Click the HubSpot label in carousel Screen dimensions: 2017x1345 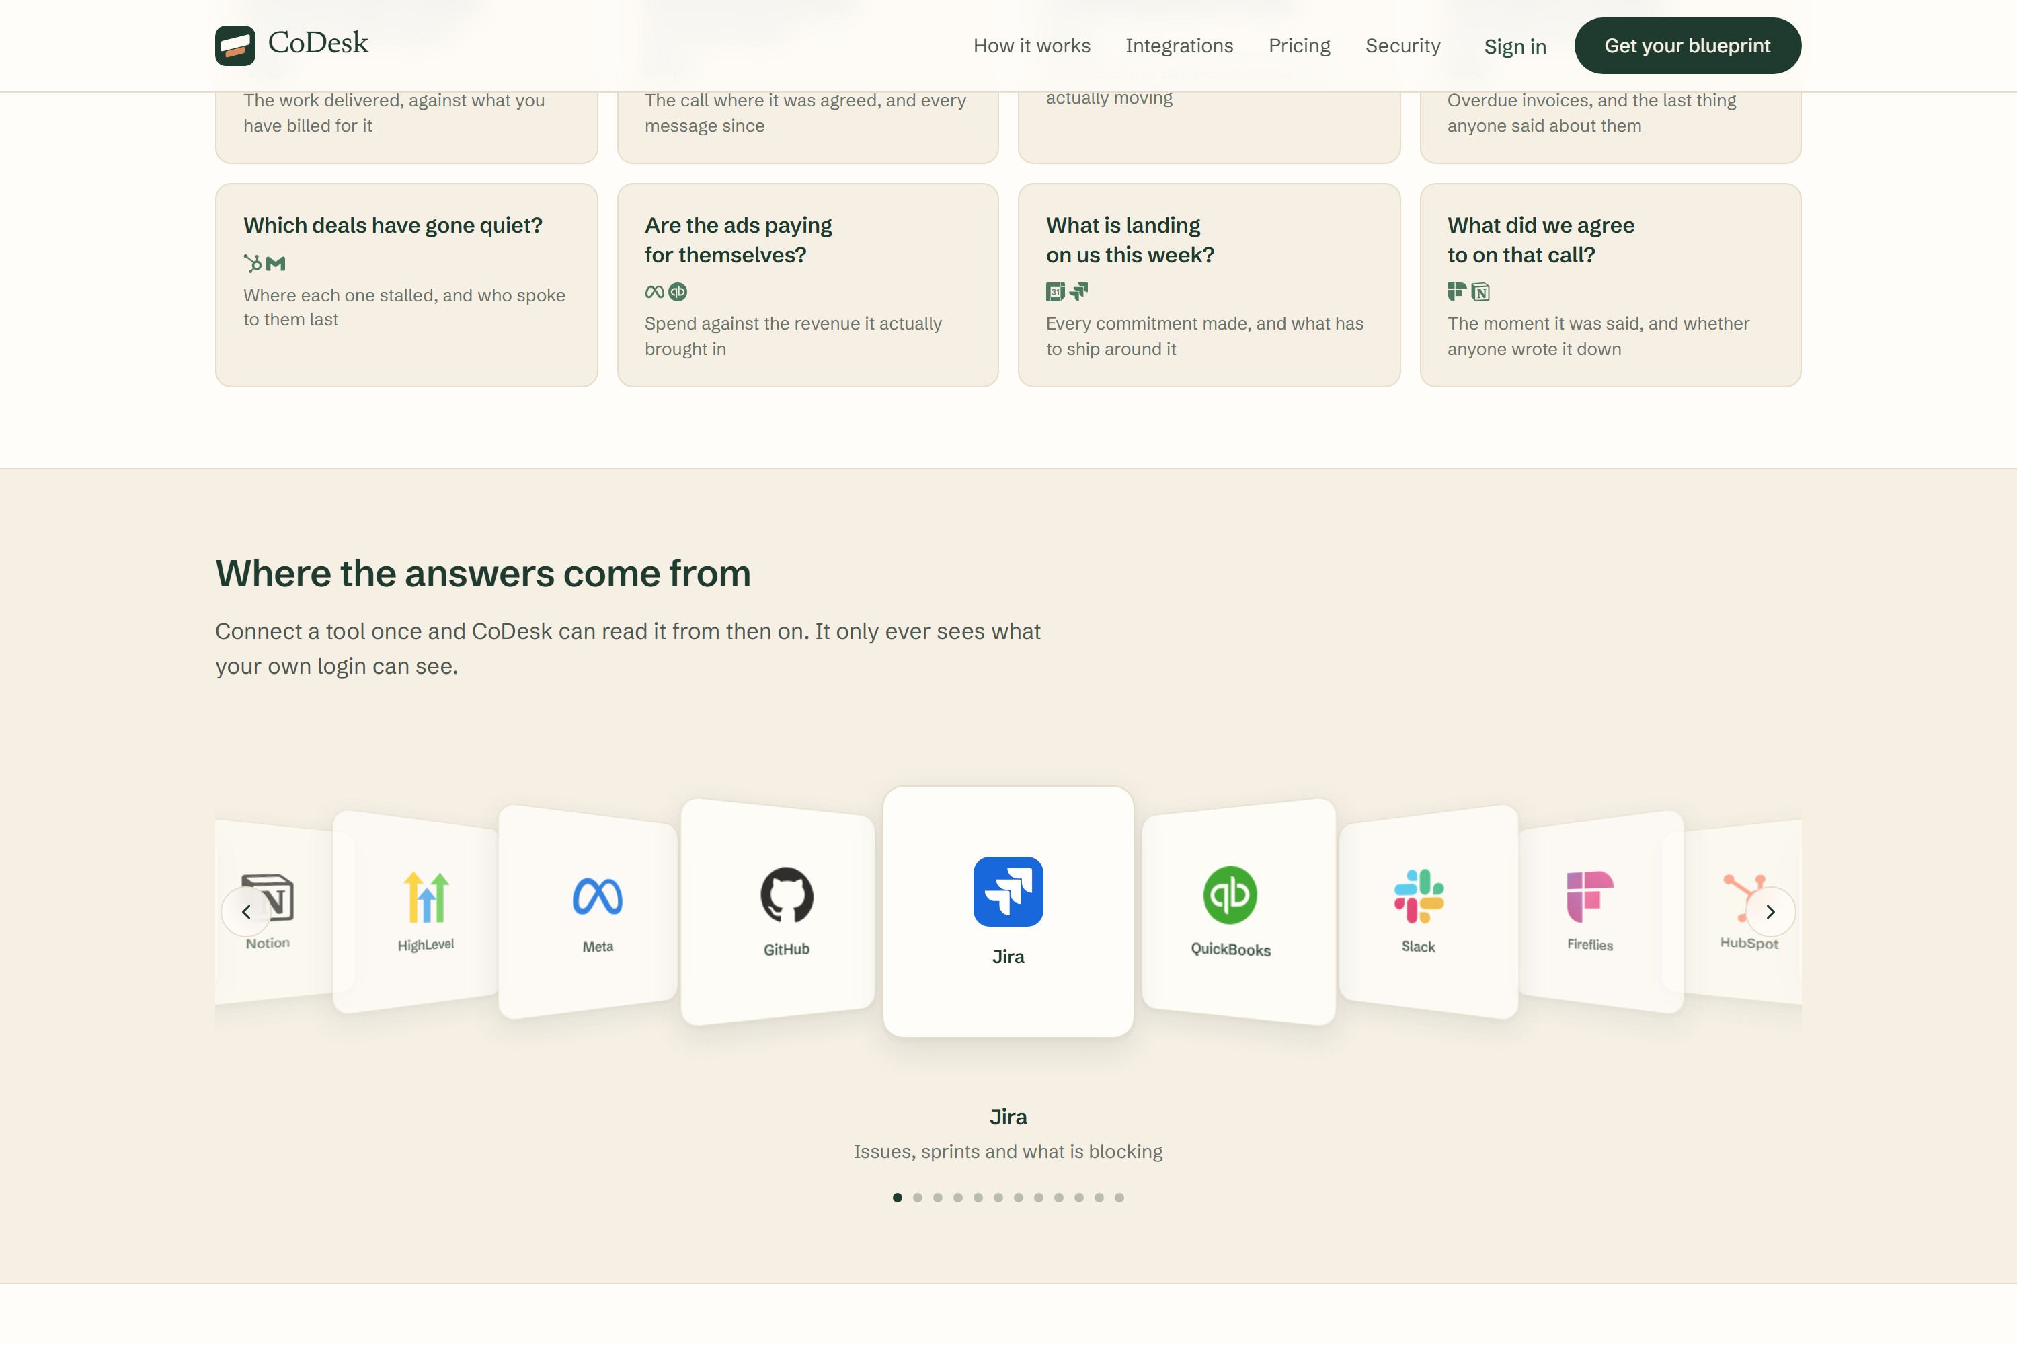pyautogui.click(x=1749, y=943)
